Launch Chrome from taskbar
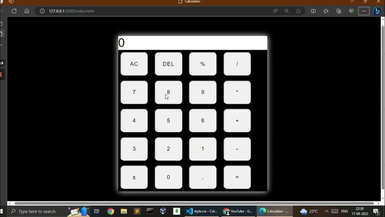The width and height of the screenshot is (385, 217). pyautogui.click(x=111, y=211)
